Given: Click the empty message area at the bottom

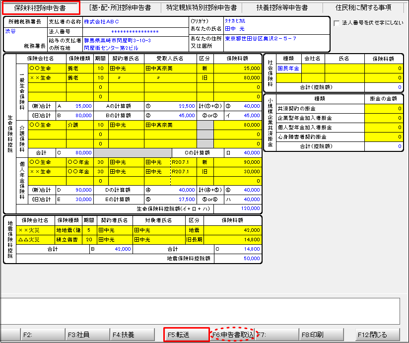Looking at the screenshot, I should click(200, 311).
